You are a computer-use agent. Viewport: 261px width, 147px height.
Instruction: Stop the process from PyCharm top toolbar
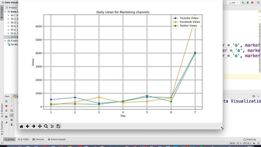[x=252, y=3]
